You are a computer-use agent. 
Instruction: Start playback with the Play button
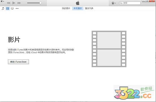14,3
